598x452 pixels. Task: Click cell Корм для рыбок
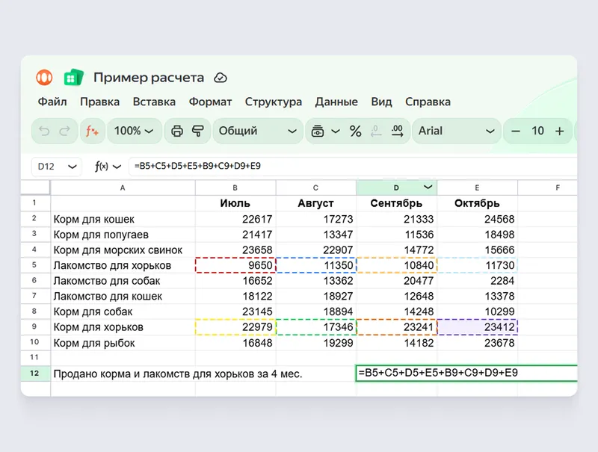click(x=123, y=343)
